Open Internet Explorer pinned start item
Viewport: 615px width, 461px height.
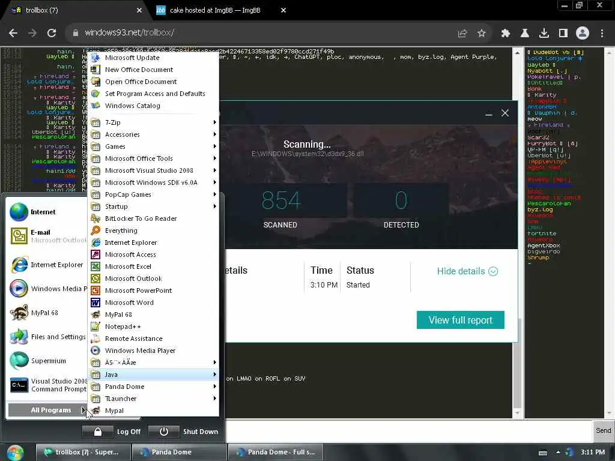[x=47, y=265]
